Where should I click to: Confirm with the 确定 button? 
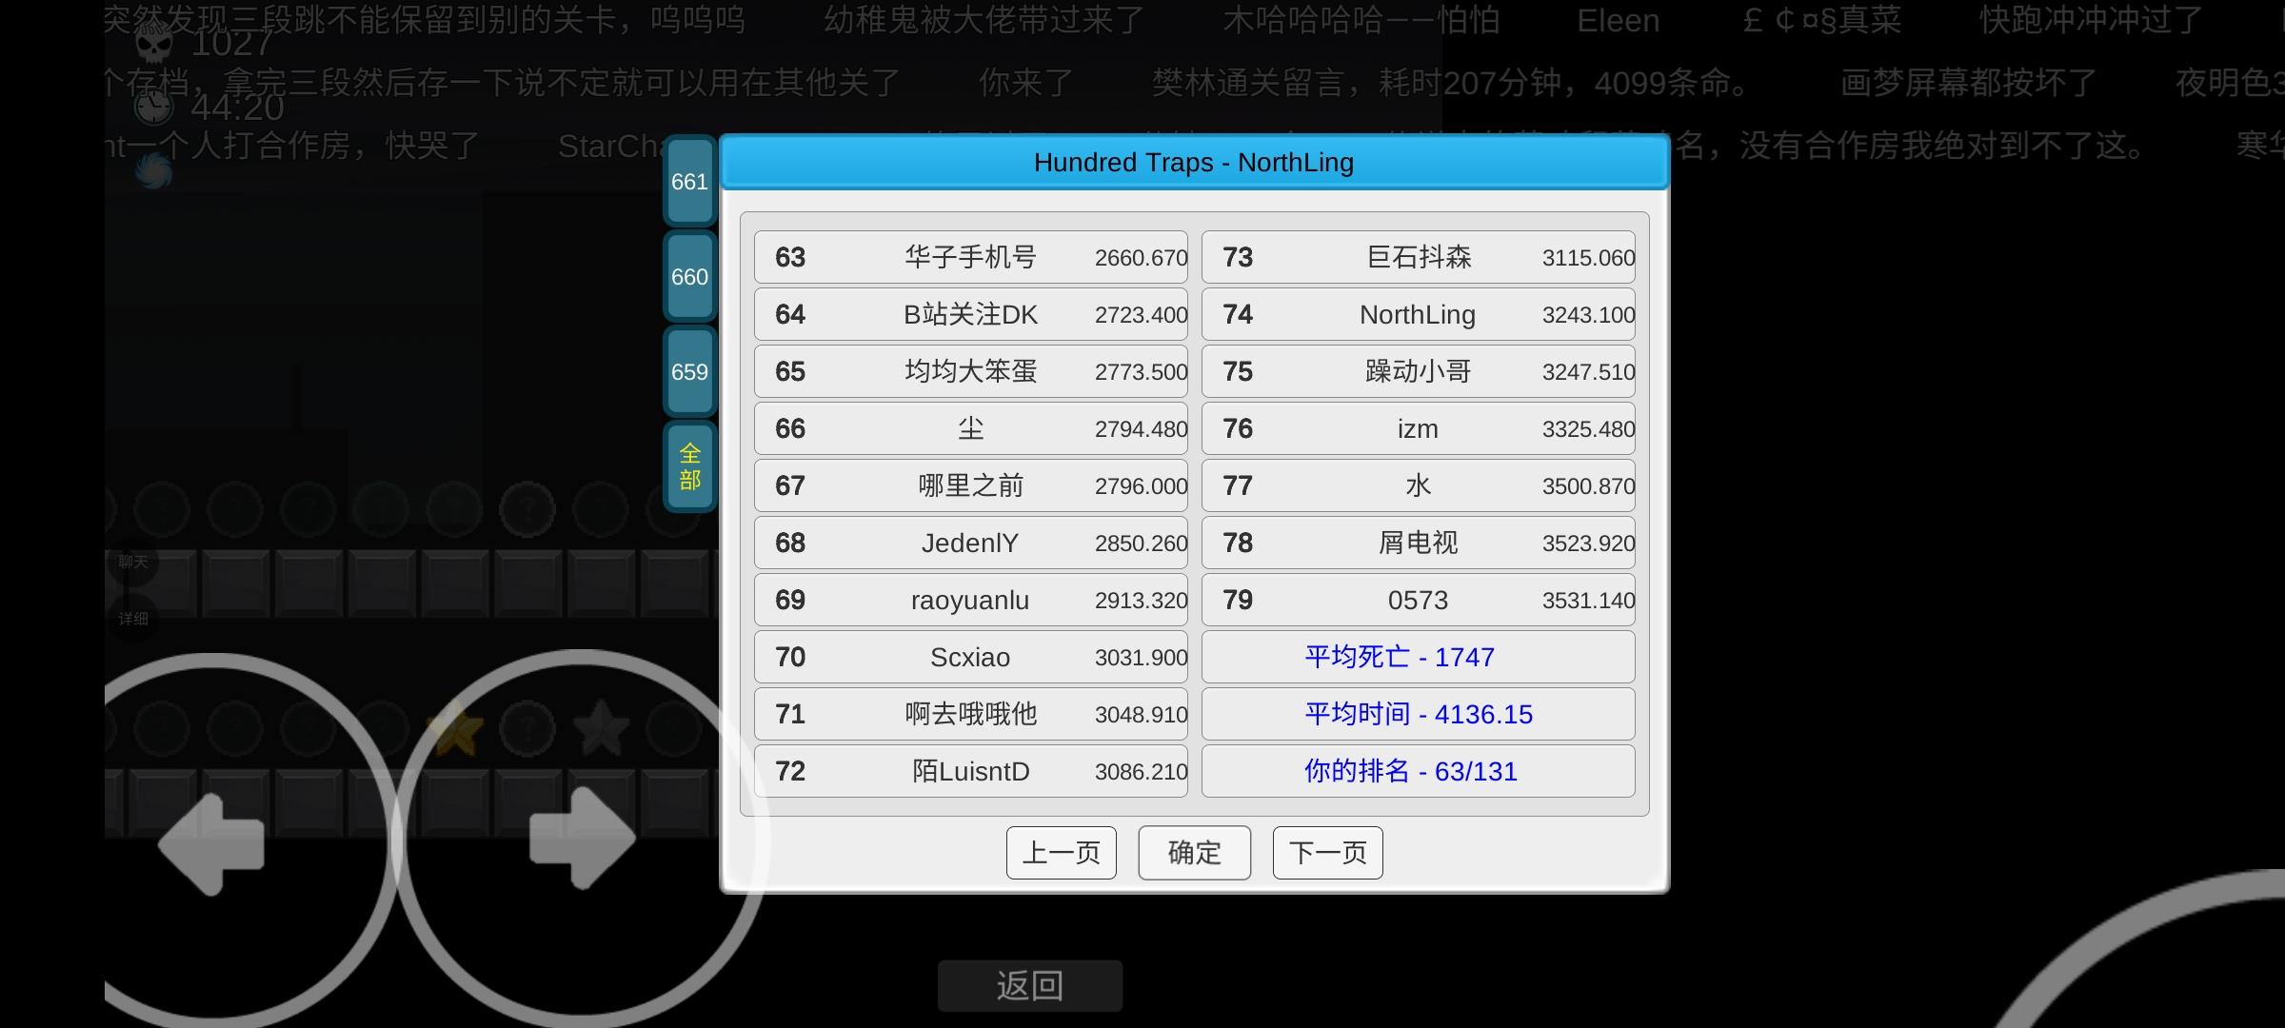pyautogui.click(x=1195, y=853)
